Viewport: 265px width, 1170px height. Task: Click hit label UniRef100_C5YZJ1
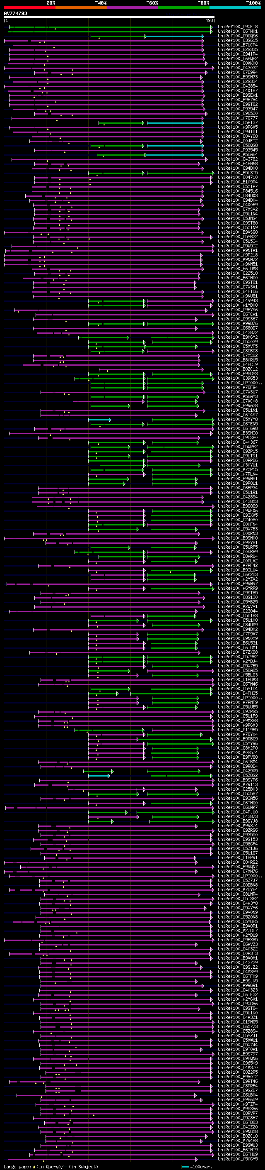pyautogui.click(x=238, y=1036)
